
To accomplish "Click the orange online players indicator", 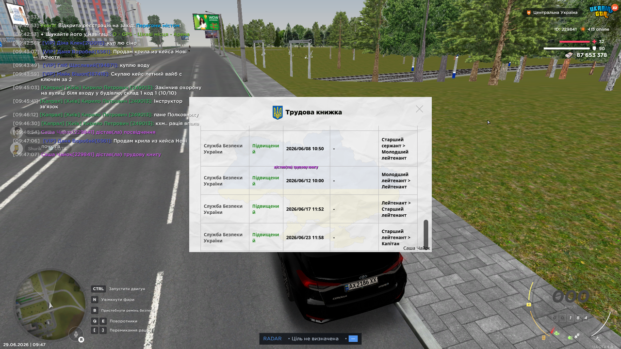I will [583, 29].
